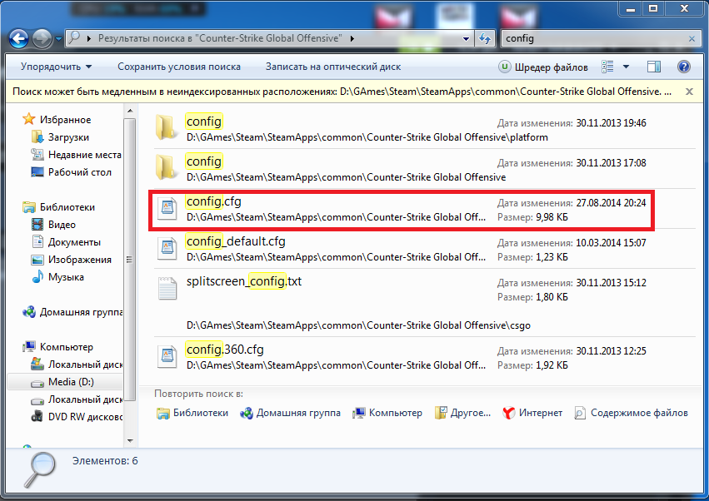Open the Изображения library
The width and height of the screenshot is (709, 501).
point(80,260)
